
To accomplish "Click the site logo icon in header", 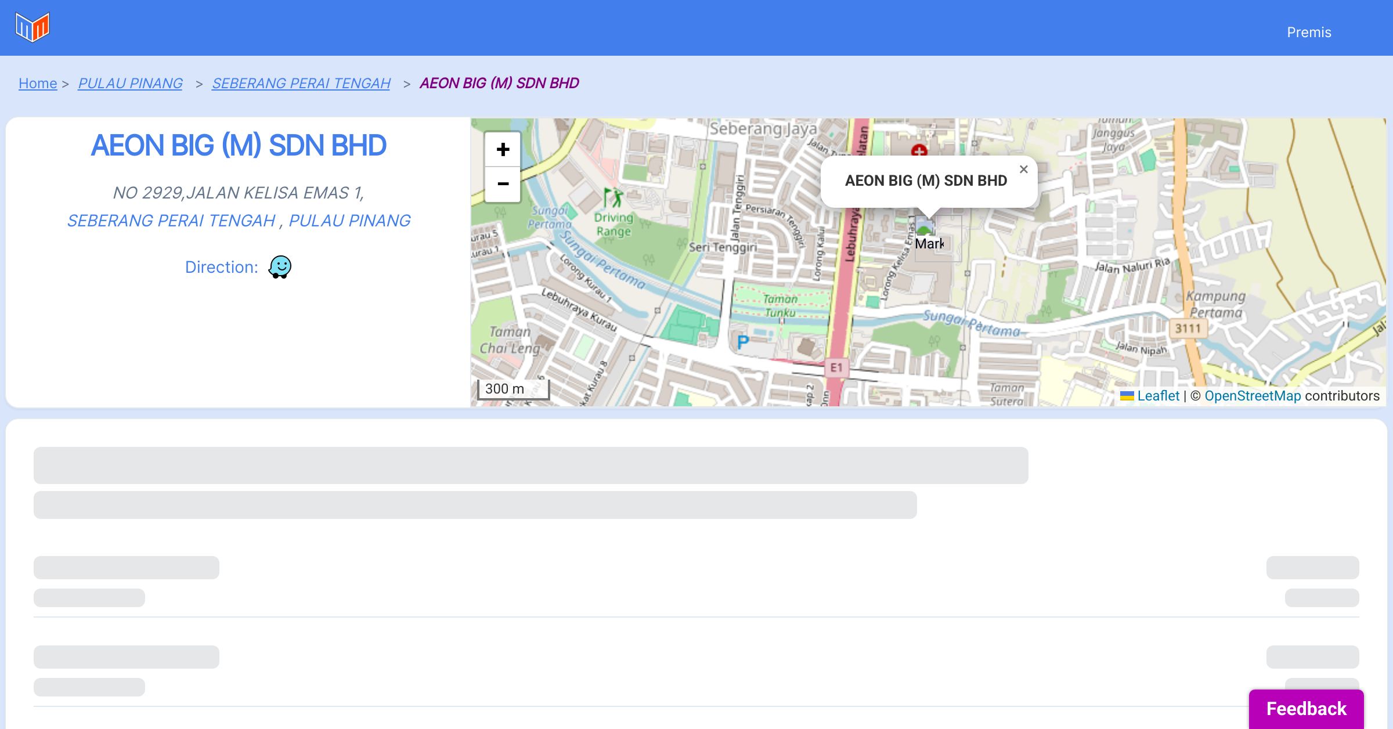I will [33, 27].
